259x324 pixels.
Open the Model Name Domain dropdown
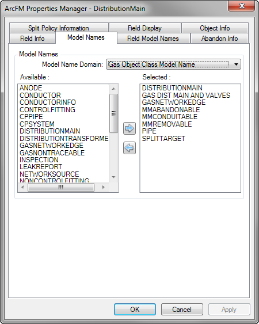(173, 64)
